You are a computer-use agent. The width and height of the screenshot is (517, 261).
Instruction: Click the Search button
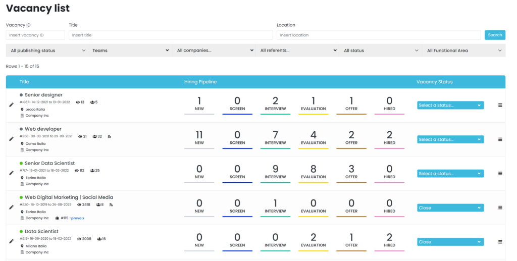pos(495,35)
